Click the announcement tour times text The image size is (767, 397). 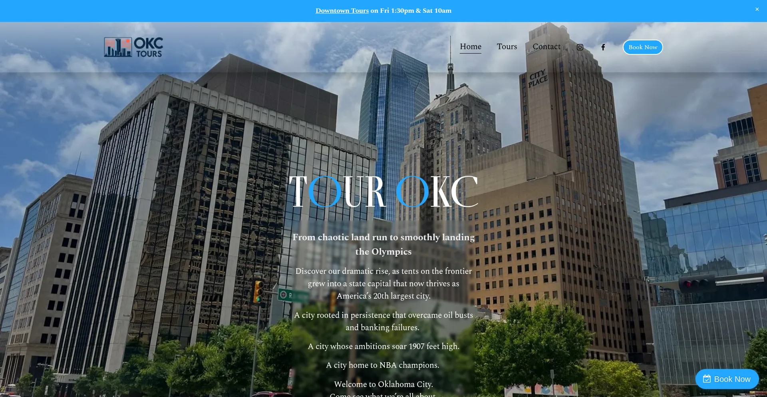click(x=411, y=11)
